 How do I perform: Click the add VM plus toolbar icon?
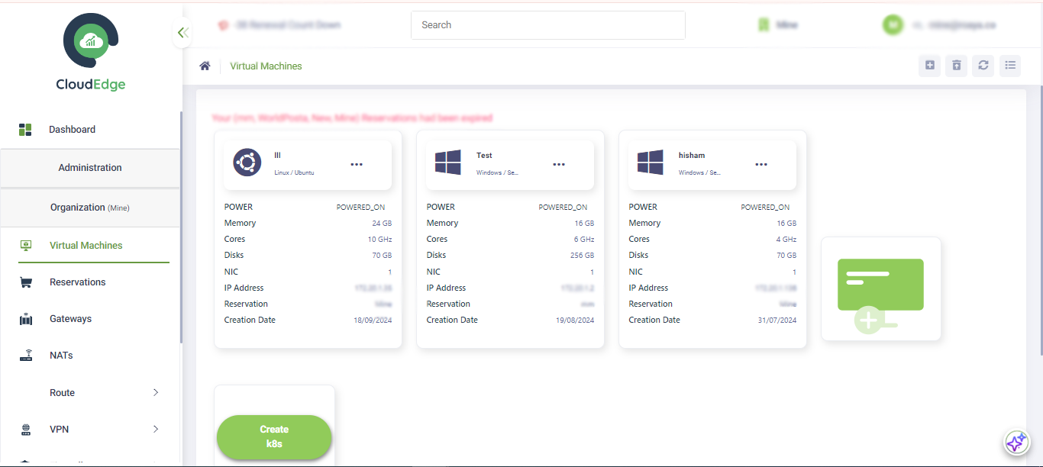[x=930, y=66]
